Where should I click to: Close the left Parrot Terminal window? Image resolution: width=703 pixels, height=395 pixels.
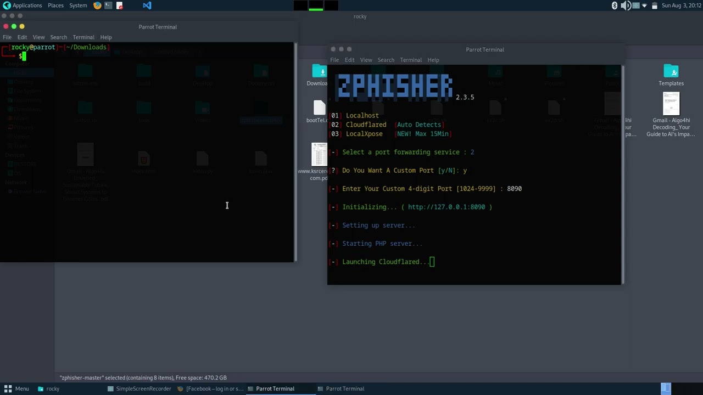[x=5, y=26]
